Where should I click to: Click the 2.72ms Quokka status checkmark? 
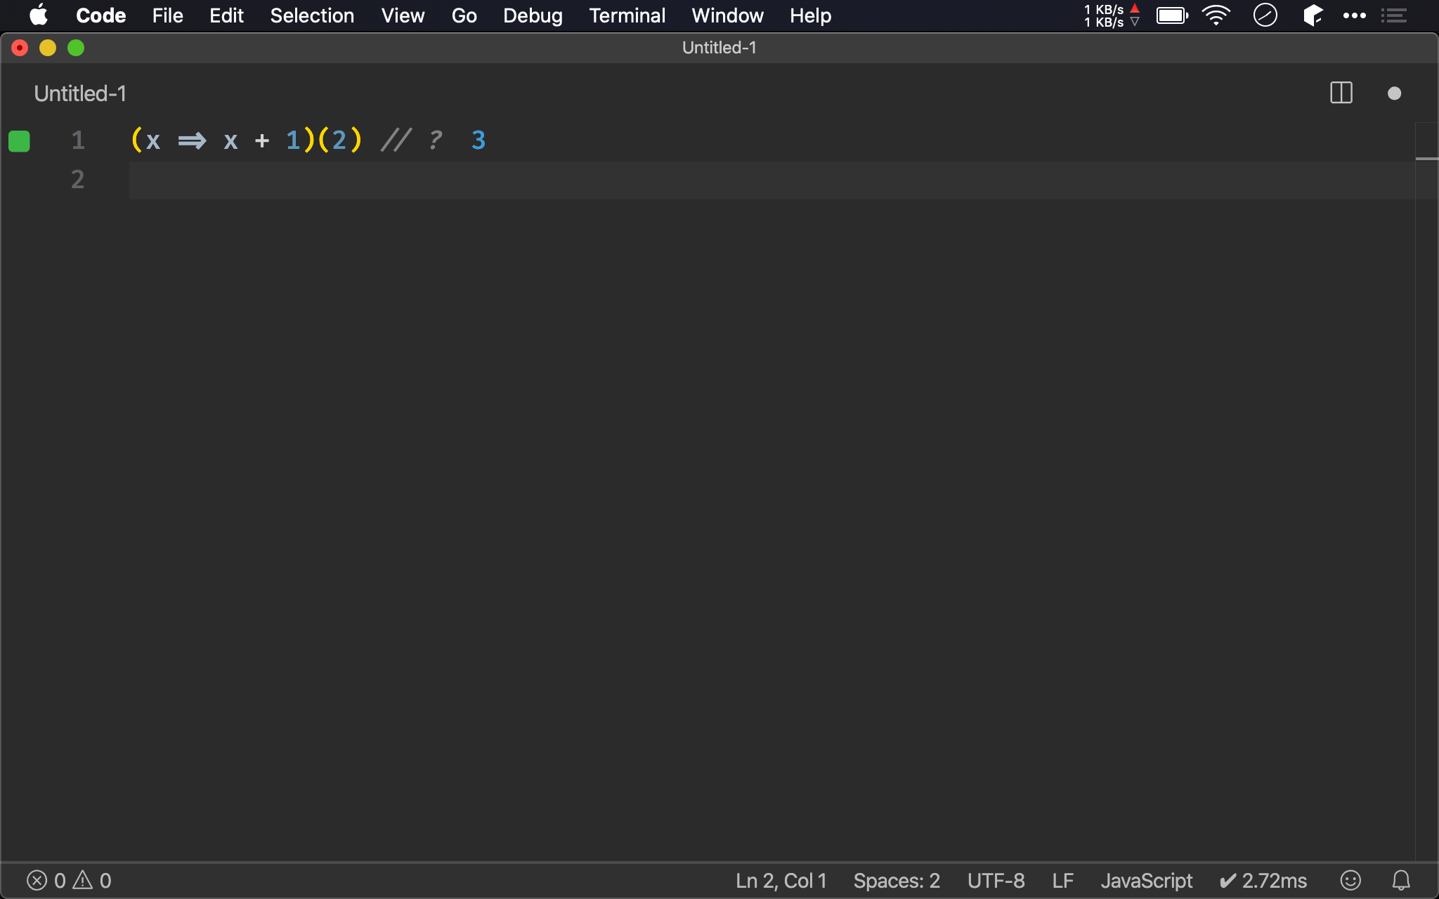pyautogui.click(x=1263, y=880)
